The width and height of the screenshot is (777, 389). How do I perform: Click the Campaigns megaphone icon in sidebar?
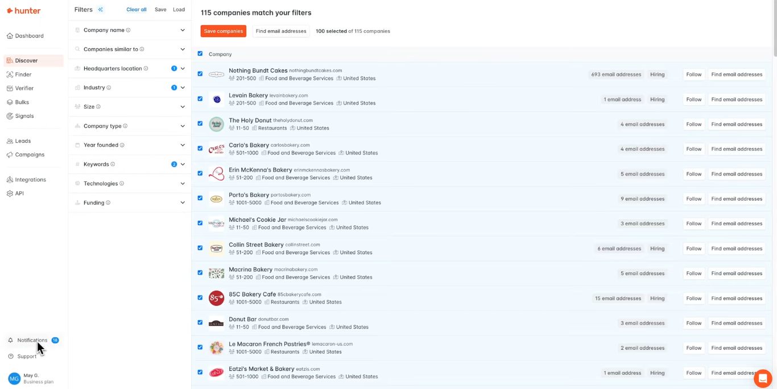10,155
